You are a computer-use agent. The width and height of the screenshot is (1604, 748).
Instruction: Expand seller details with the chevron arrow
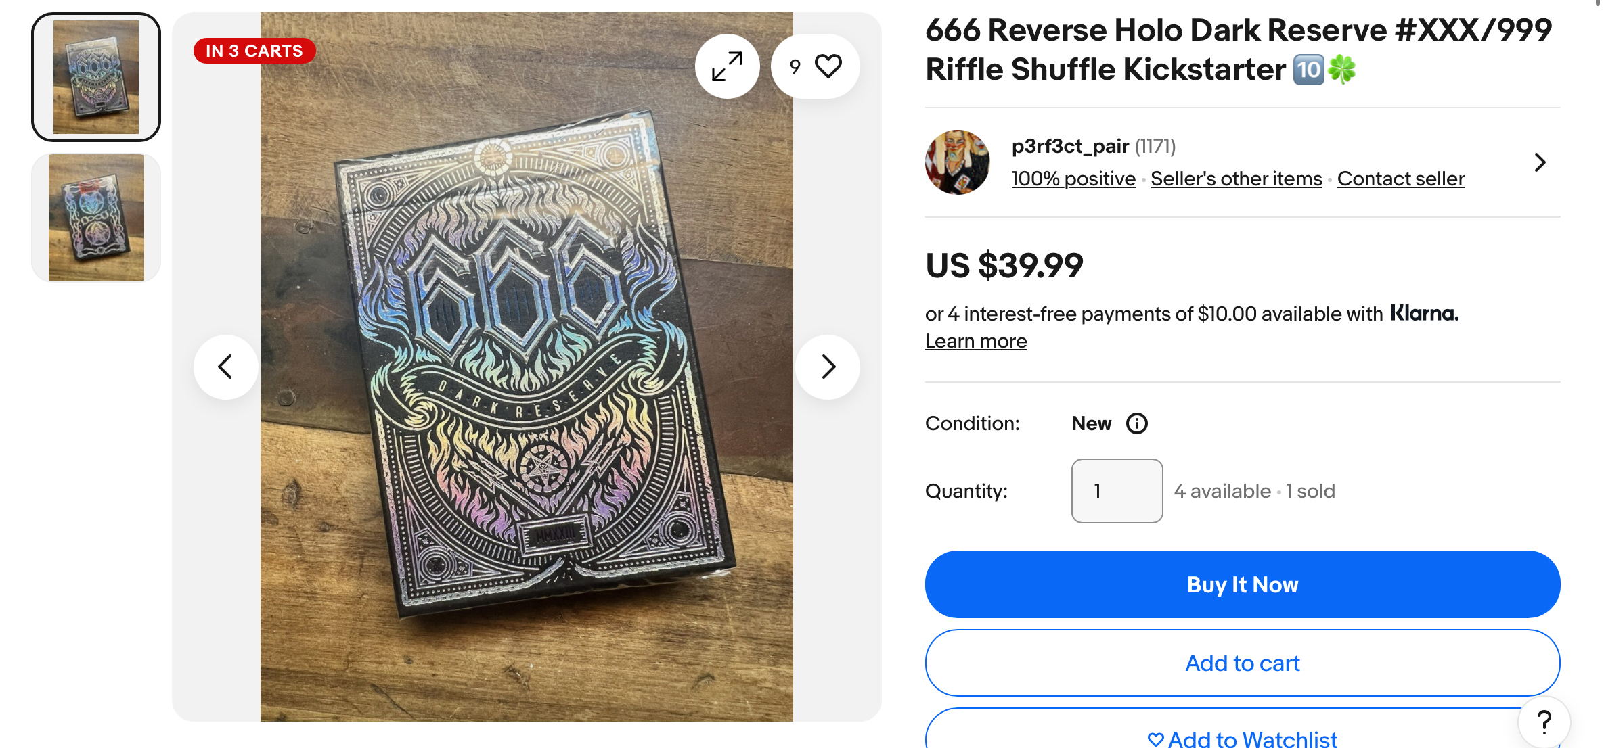click(1540, 162)
